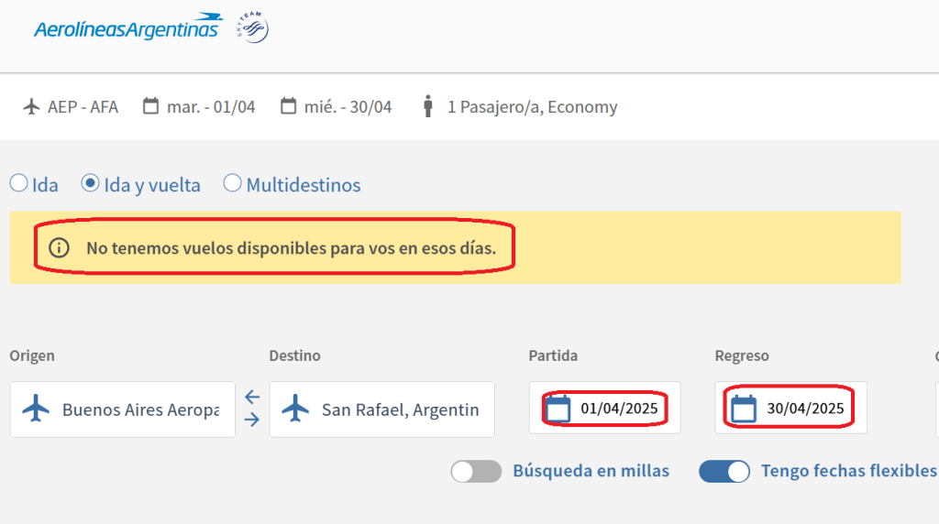Enable the Búsqueda en millas toggle

click(476, 471)
